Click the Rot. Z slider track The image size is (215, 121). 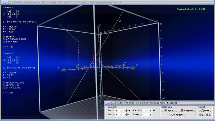(146, 111)
